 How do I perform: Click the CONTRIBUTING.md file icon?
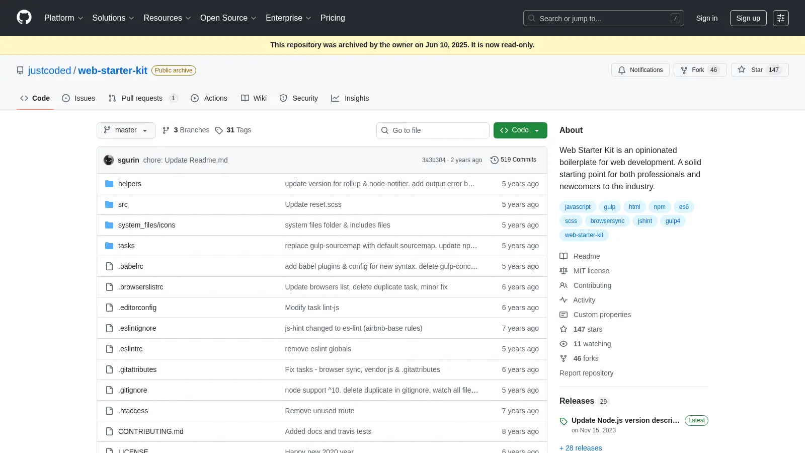tap(109, 431)
